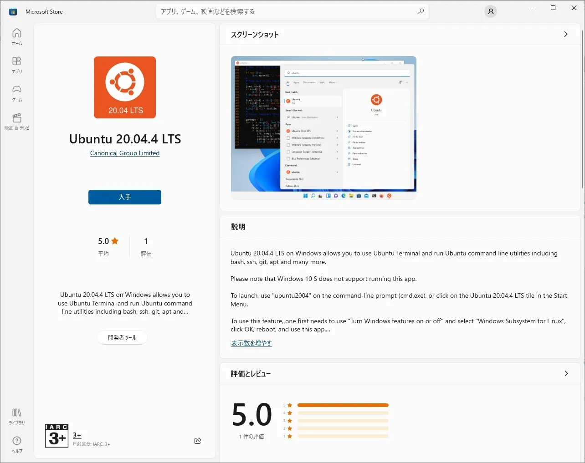Click the 2 star rating bar

(x=343, y=428)
